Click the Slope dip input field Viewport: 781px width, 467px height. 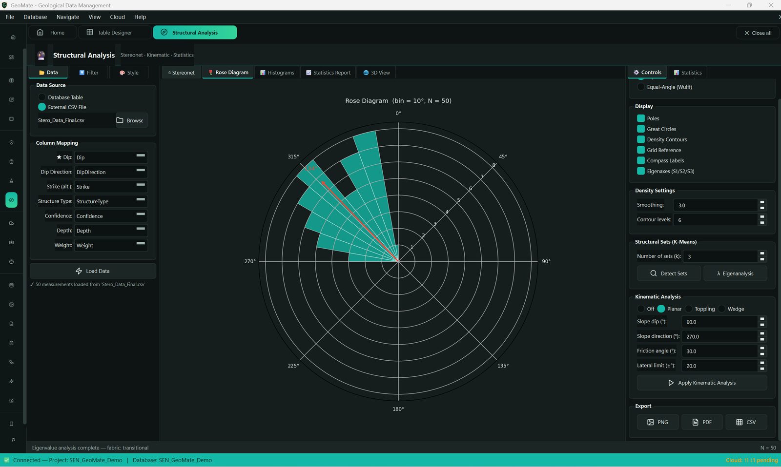coord(719,322)
